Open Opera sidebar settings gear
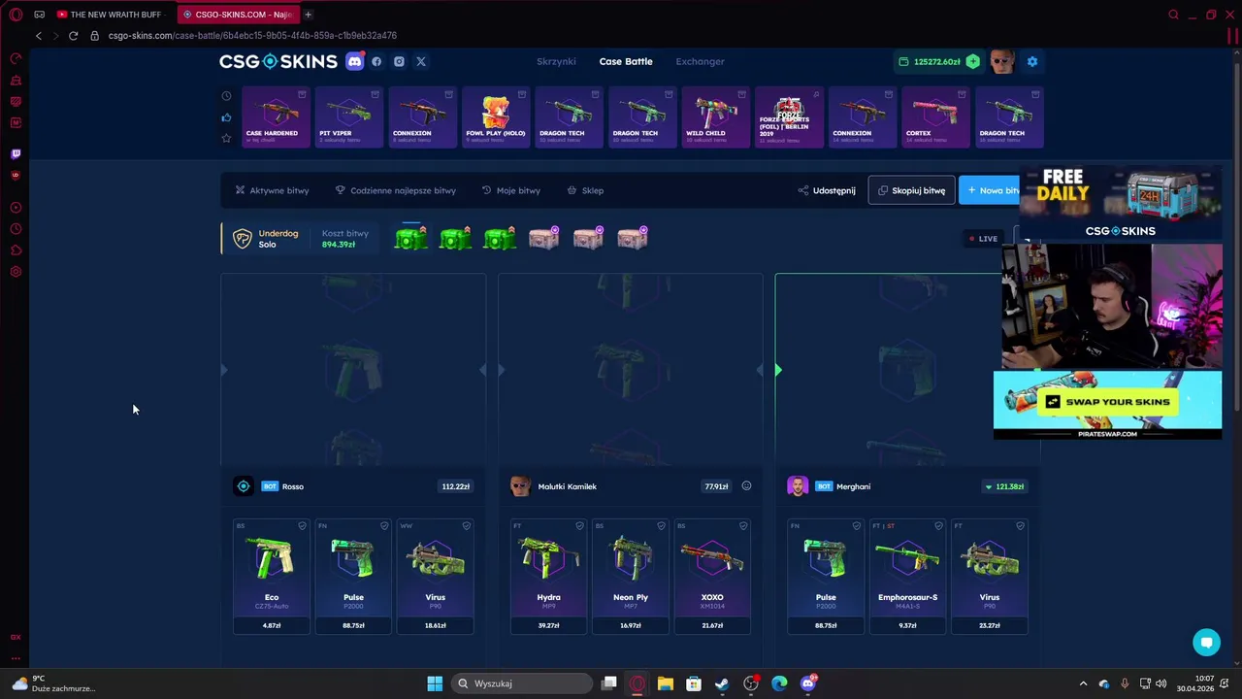This screenshot has width=1242, height=699. tap(16, 272)
